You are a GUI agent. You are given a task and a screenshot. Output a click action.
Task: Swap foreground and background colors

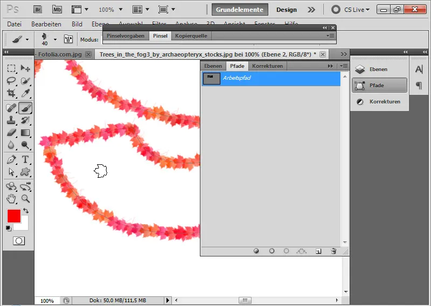pyautogui.click(x=26, y=211)
